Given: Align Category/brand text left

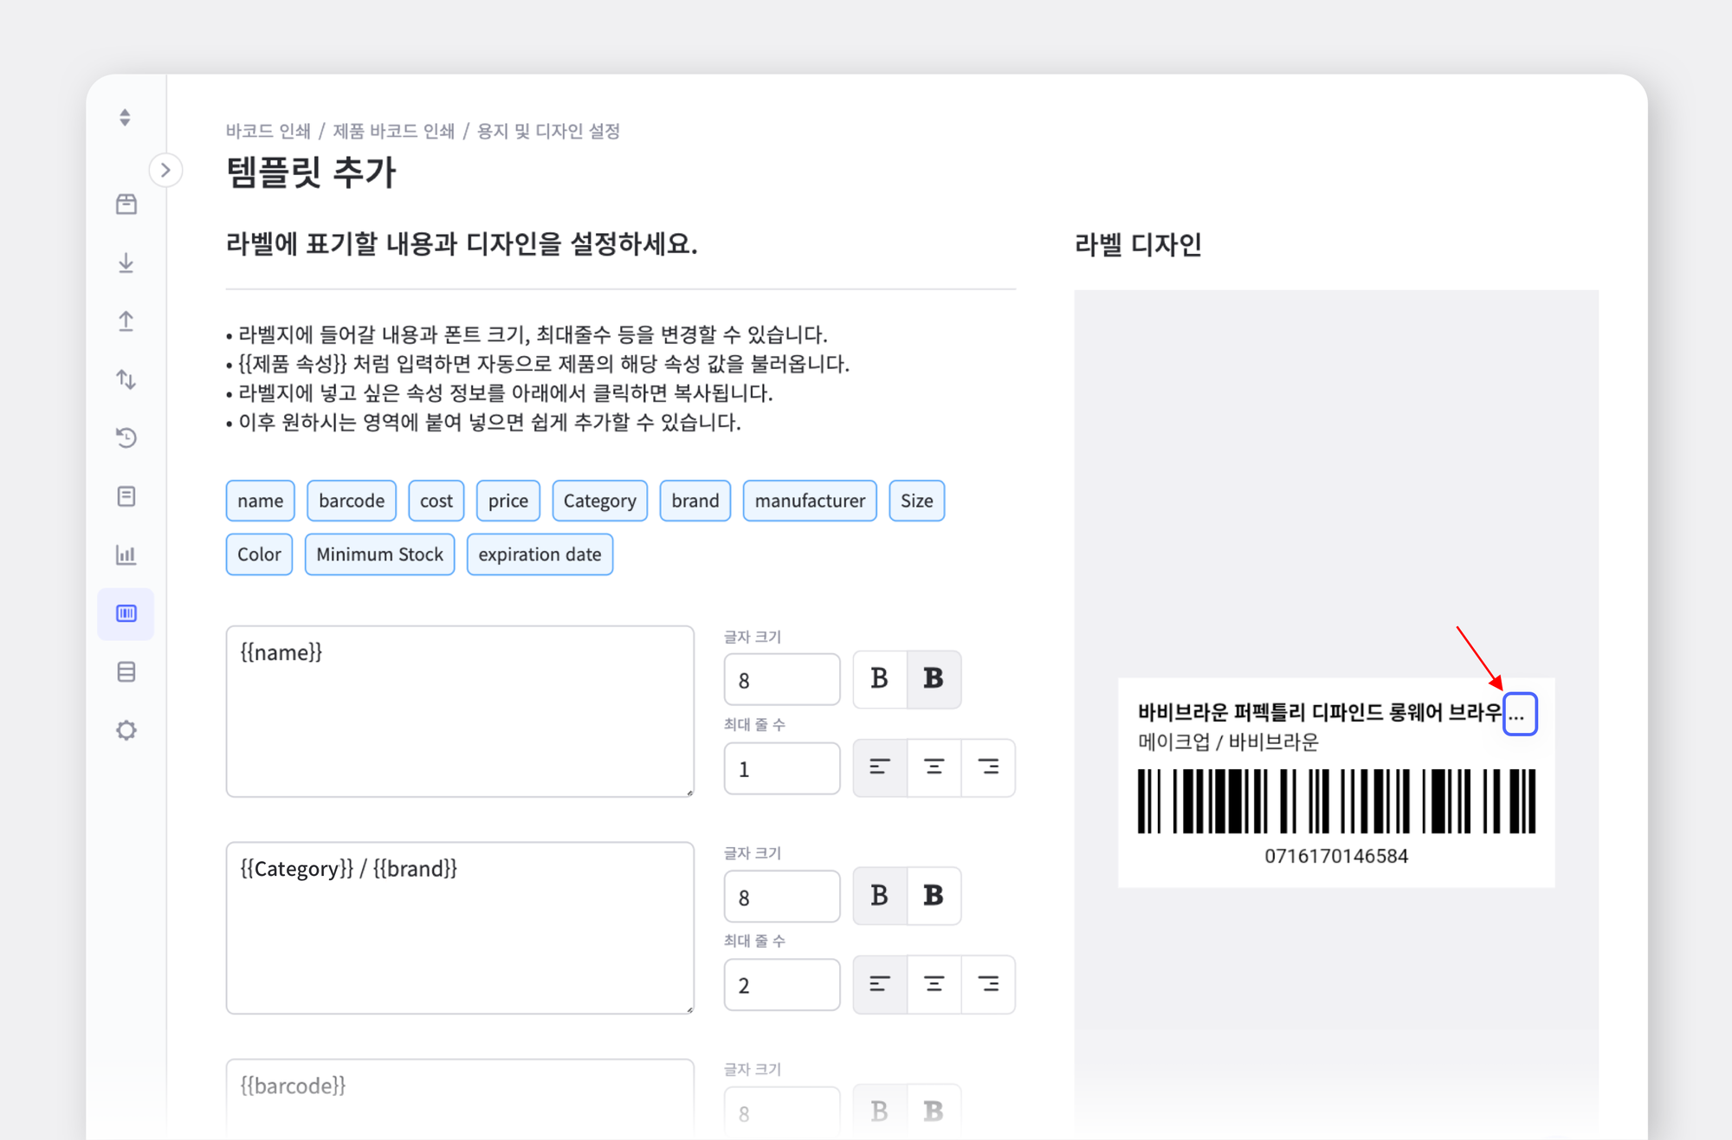Looking at the screenshot, I should [880, 984].
